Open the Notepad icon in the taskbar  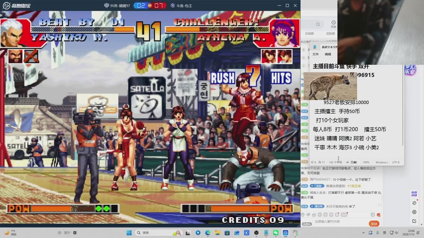(266, 233)
